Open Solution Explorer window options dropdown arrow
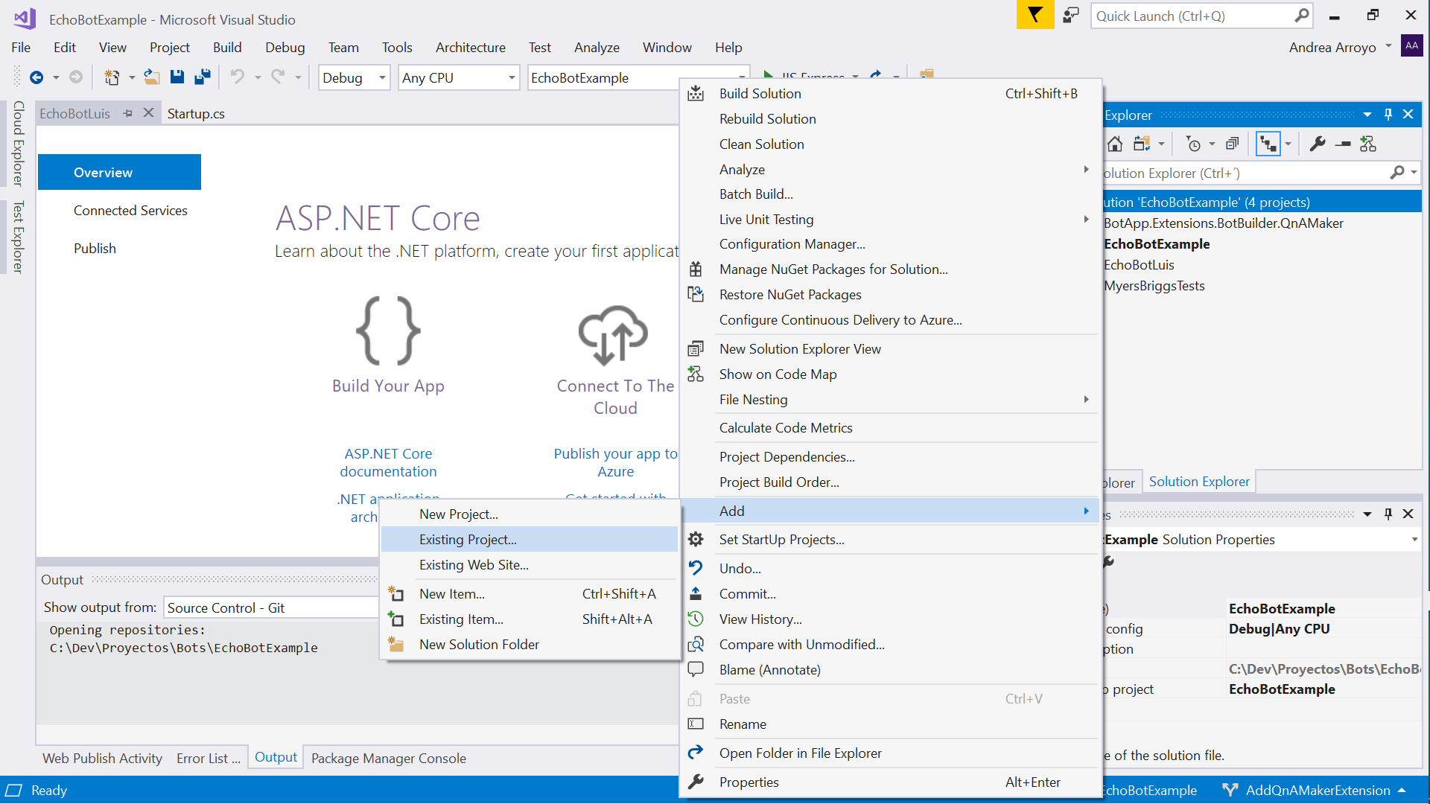This screenshot has width=1430, height=804. point(1367,115)
